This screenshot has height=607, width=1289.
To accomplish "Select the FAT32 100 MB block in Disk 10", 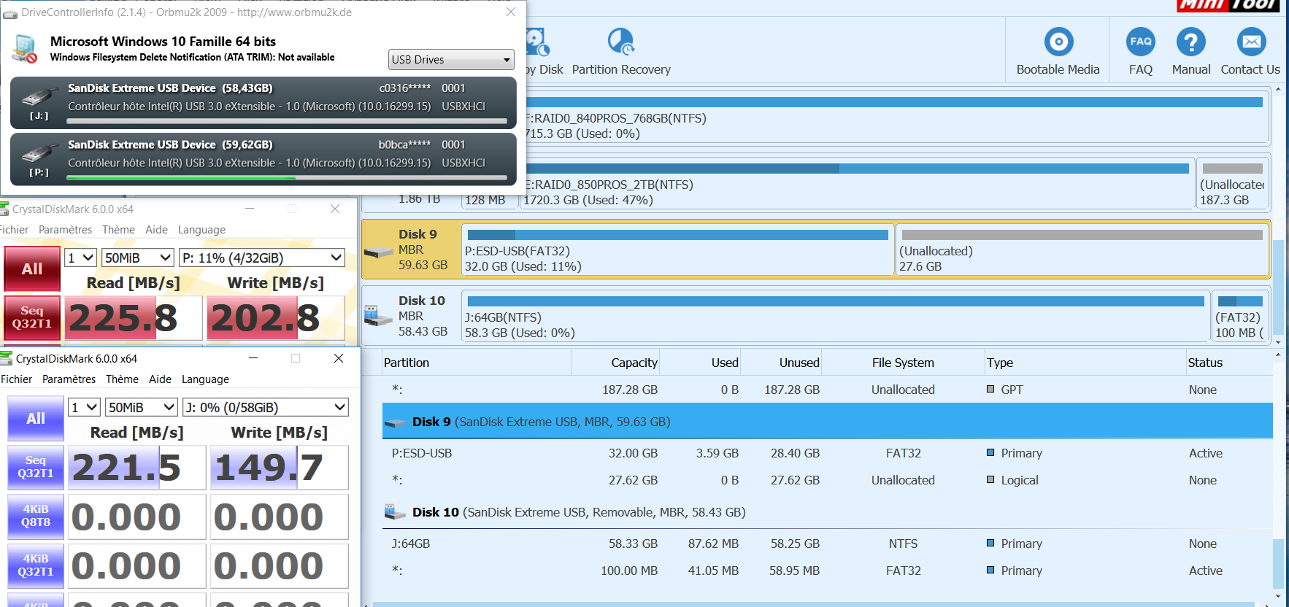I will 1240,316.
